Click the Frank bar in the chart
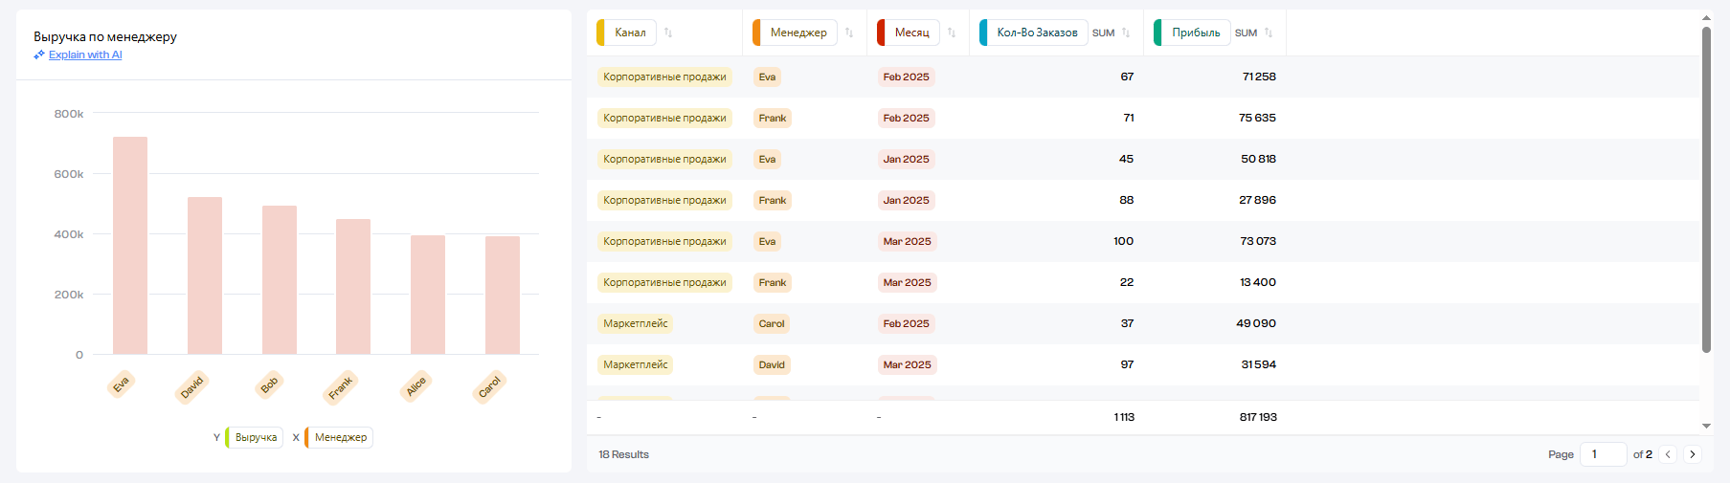This screenshot has width=1730, height=483. (353, 287)
